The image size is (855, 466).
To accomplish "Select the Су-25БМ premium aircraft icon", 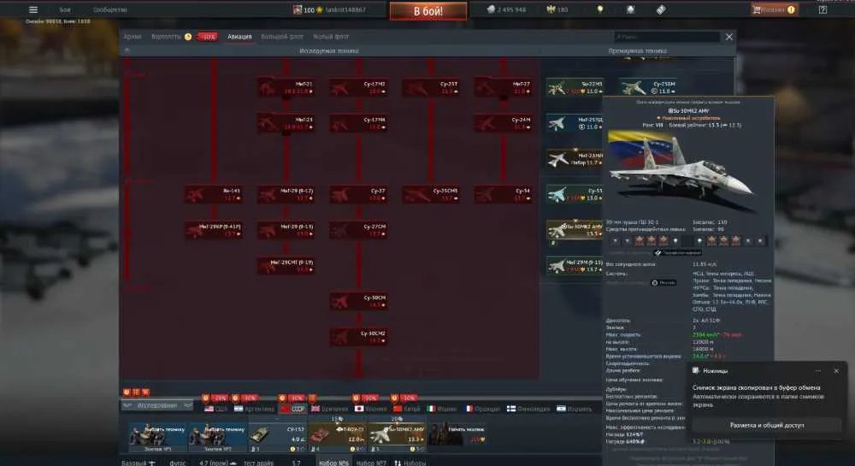I will (648, 87).
